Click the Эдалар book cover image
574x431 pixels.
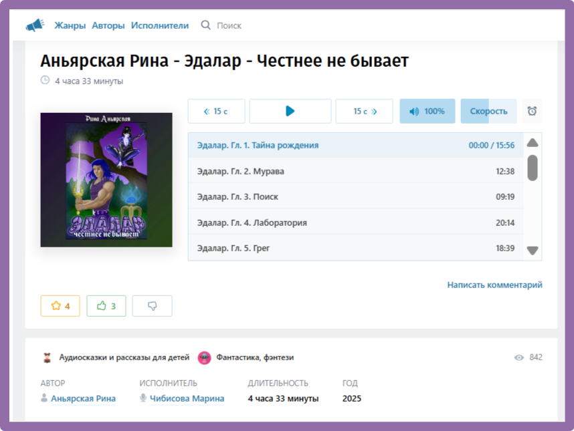coord(106,180)
